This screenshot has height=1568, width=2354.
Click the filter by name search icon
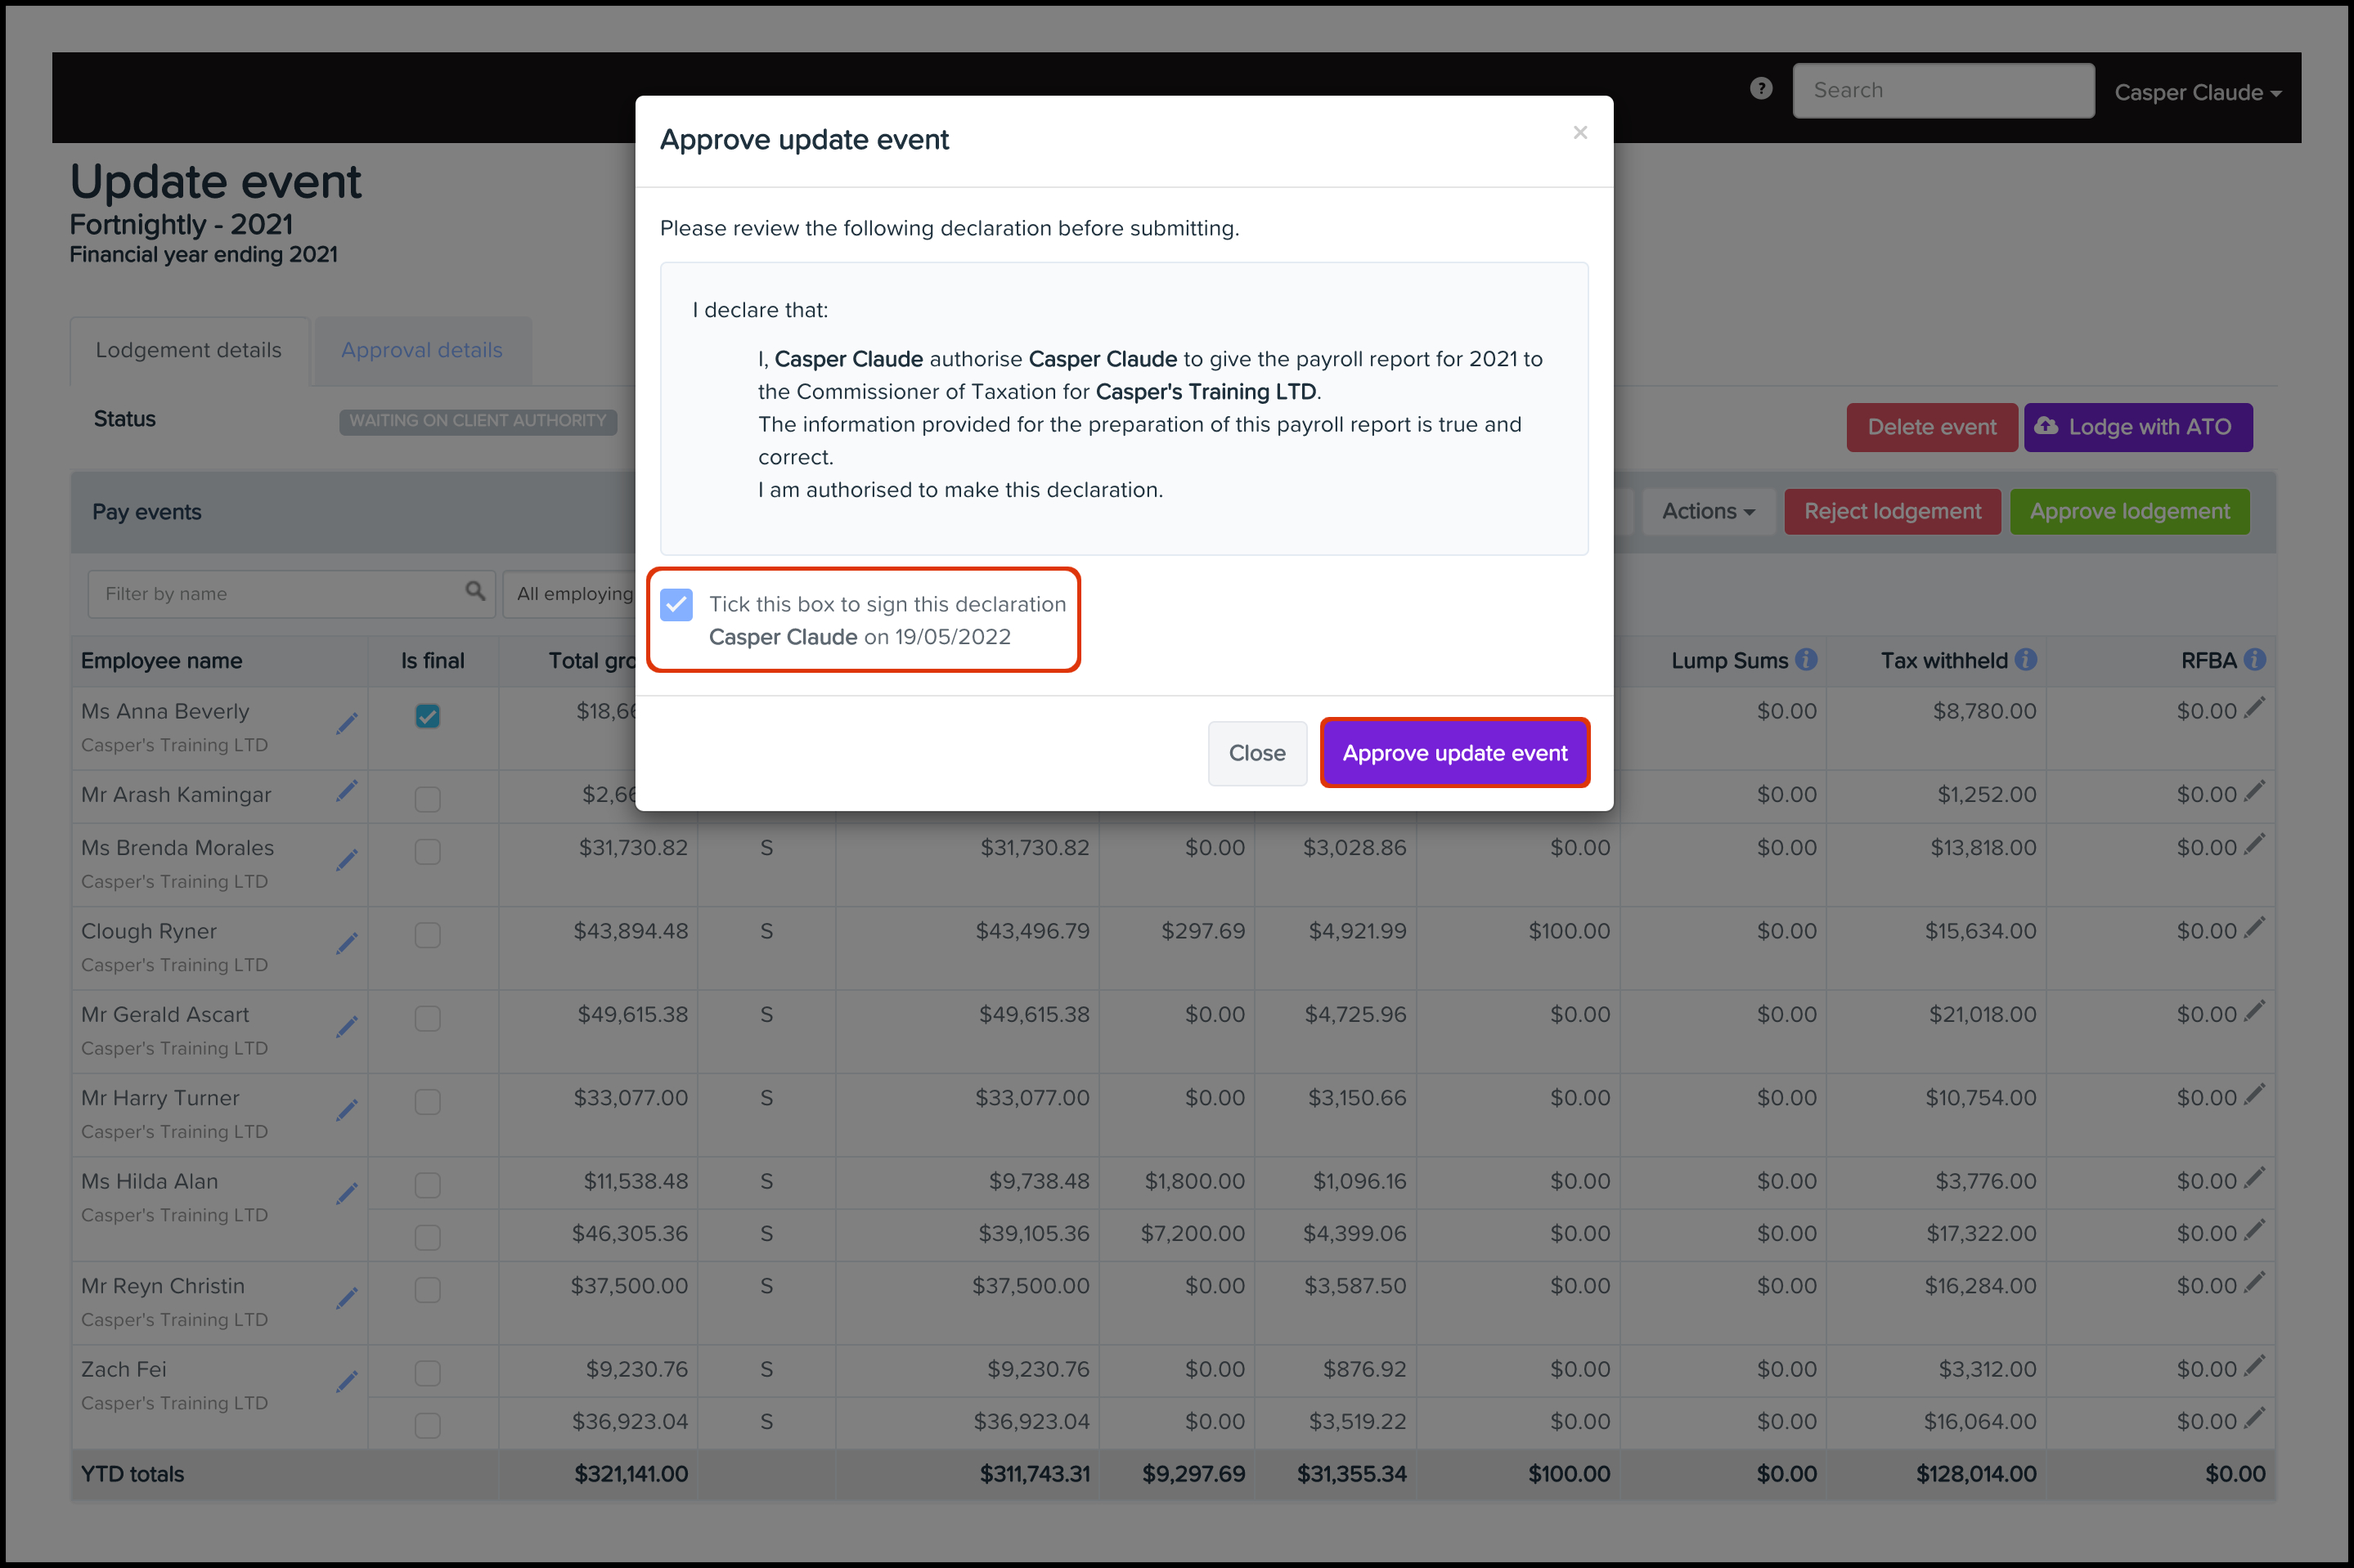pos(475,592)
